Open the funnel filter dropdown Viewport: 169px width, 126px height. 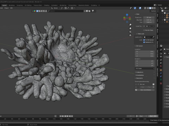[93, 11]
